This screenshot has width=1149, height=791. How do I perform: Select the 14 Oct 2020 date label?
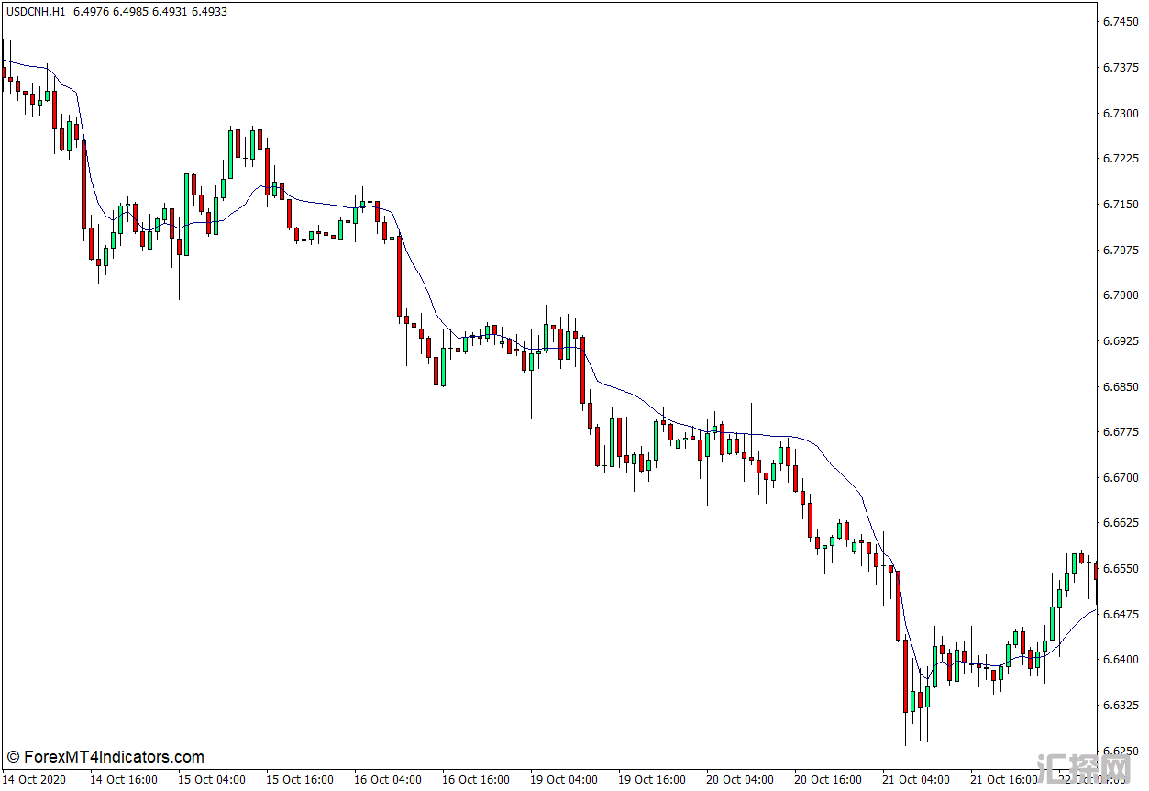pos(35,780)
